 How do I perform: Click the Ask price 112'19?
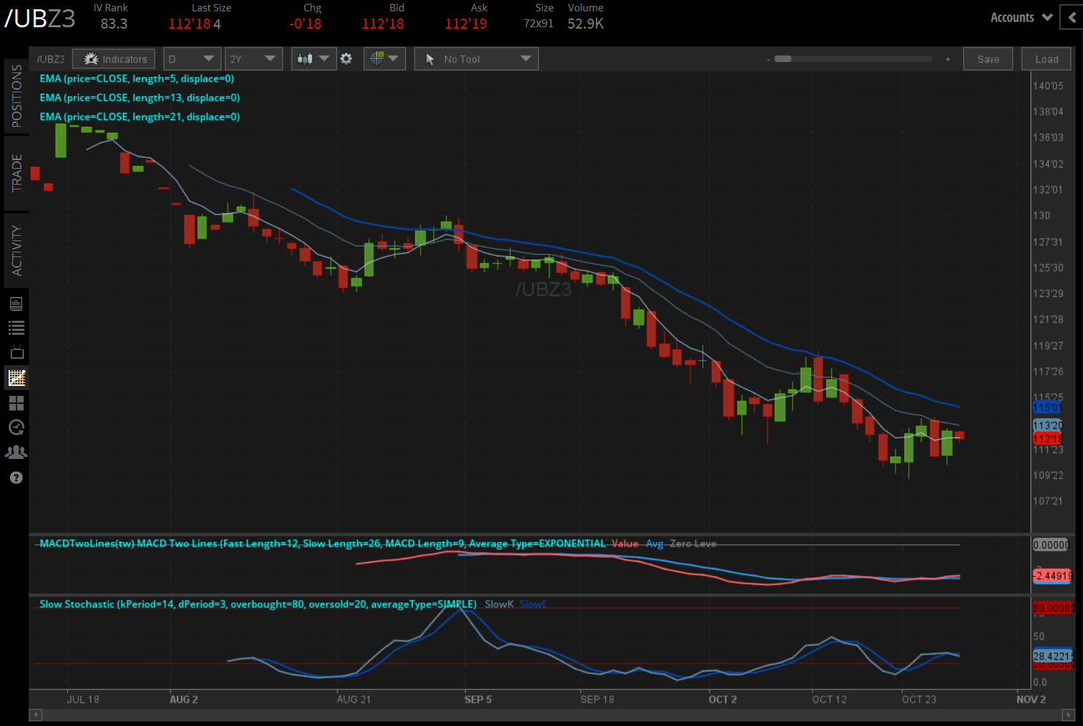point(466,24)
